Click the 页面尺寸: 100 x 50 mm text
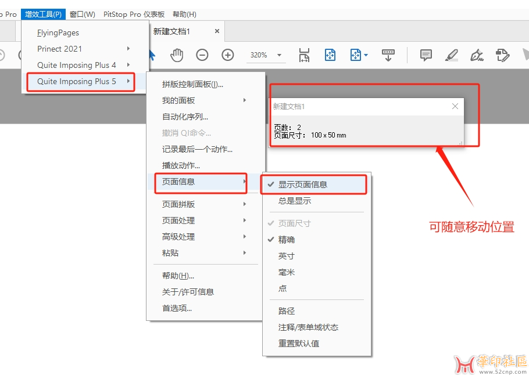Image resolution: width=529 pixels, height=376 pixels. coord(310,135)
